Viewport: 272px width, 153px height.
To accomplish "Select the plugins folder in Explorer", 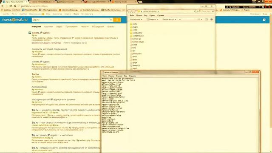I will click(134, 27).
